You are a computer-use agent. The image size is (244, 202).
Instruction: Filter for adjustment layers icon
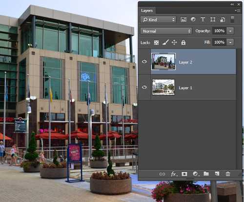193,20
